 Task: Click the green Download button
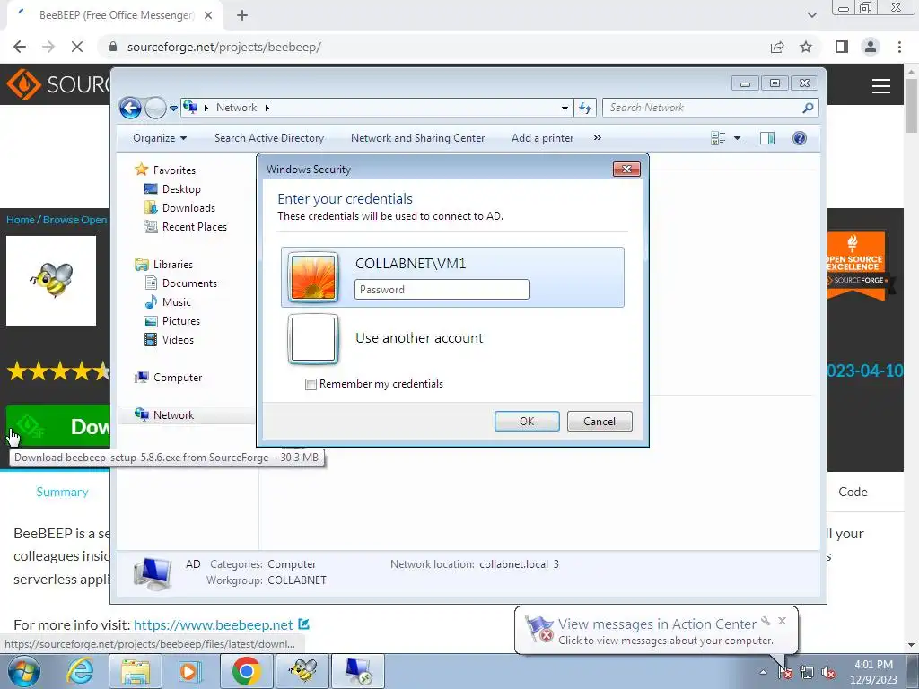pyautogui.click(x=58, y=426)
